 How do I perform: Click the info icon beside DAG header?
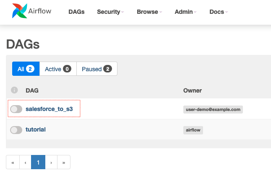click(14, 90)
